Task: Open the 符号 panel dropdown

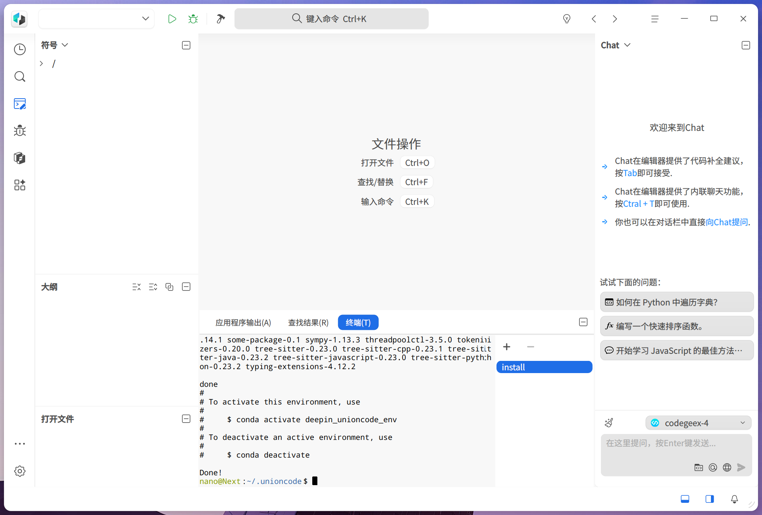Action: click(x=65, y=45)
